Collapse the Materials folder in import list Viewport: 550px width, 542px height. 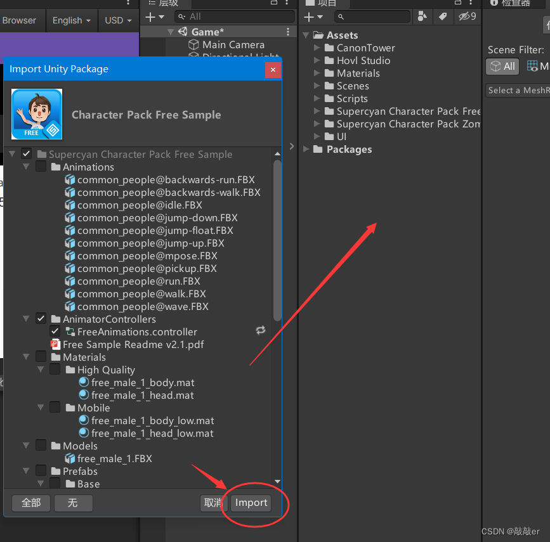(26, 356)
